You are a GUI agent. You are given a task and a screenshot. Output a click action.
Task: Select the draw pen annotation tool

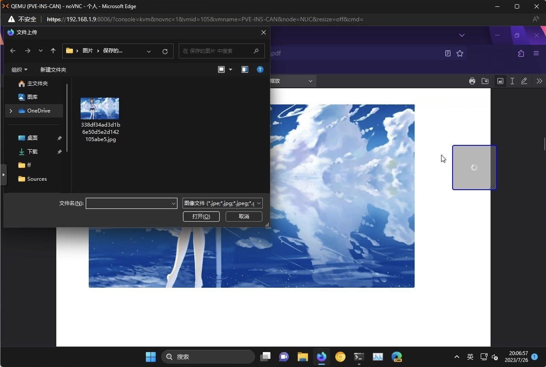(524, 81)
